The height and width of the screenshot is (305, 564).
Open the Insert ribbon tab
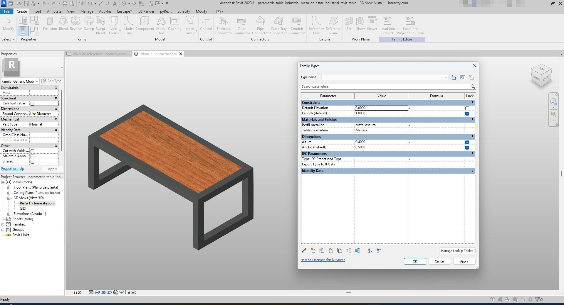pos(37,11)
